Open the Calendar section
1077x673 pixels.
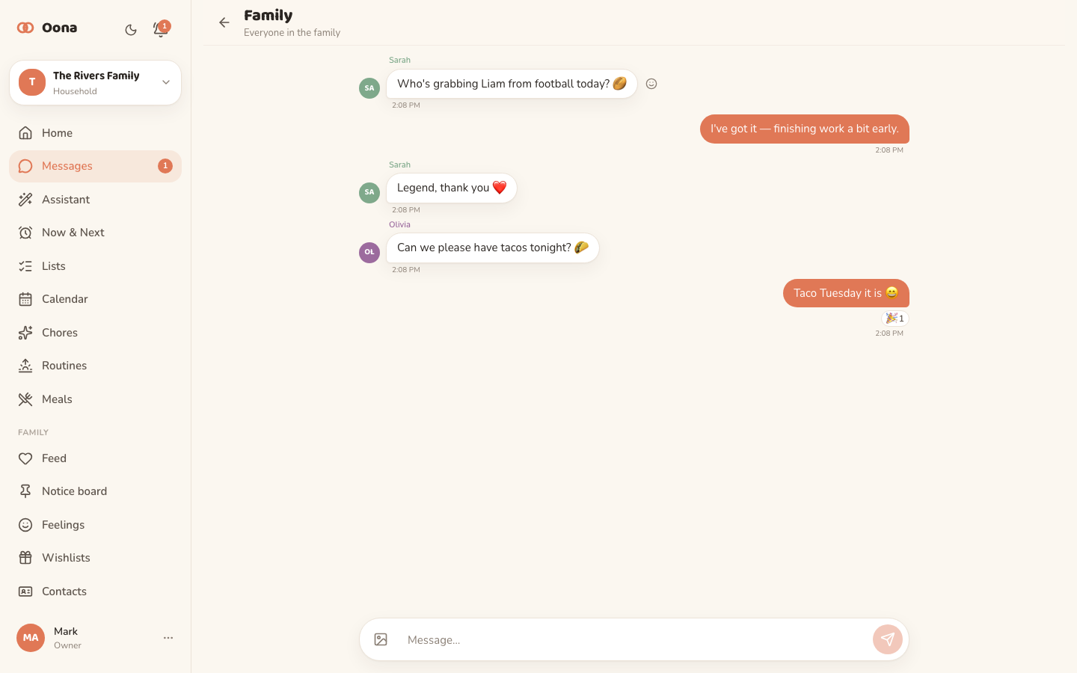click(95, 299)
